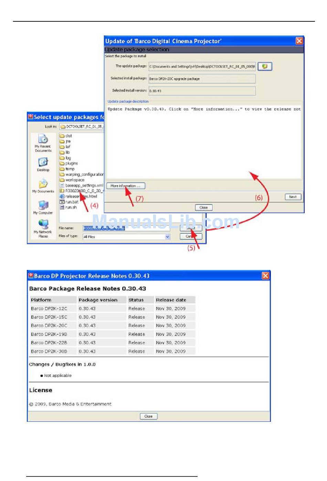
Task: Select the Barco DP2K-12C row
Action: tap(113, 309)
